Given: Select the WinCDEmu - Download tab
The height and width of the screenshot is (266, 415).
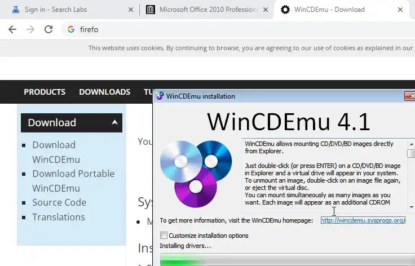Looking at the screenshot, I should (x=342, y=10).
